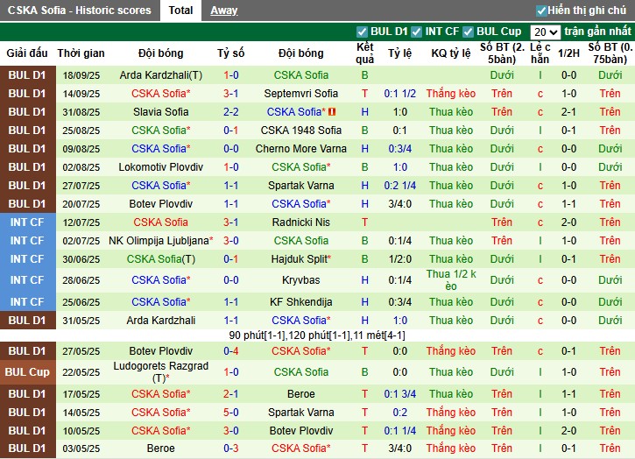The width and height of the screenshot is (635, 459).
Task: Select the Total tab
Action: point(180,11)
